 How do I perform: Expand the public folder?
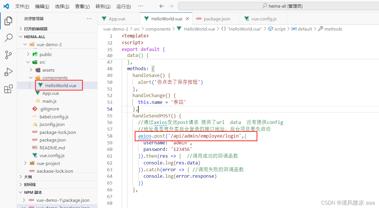[57, 54]
